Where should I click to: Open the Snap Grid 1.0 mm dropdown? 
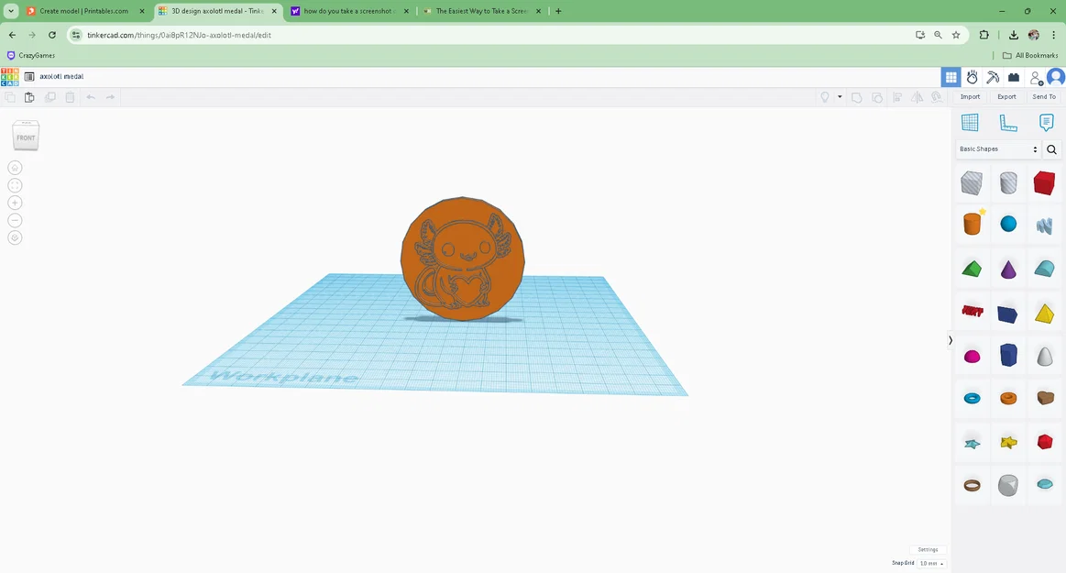pyautogui.click(x=931, y=564)
